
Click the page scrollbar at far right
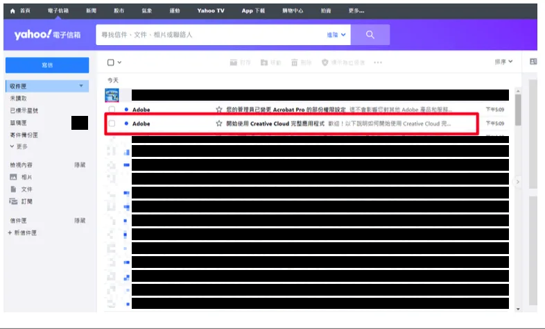pyautogui.click(x=533, y=134)
